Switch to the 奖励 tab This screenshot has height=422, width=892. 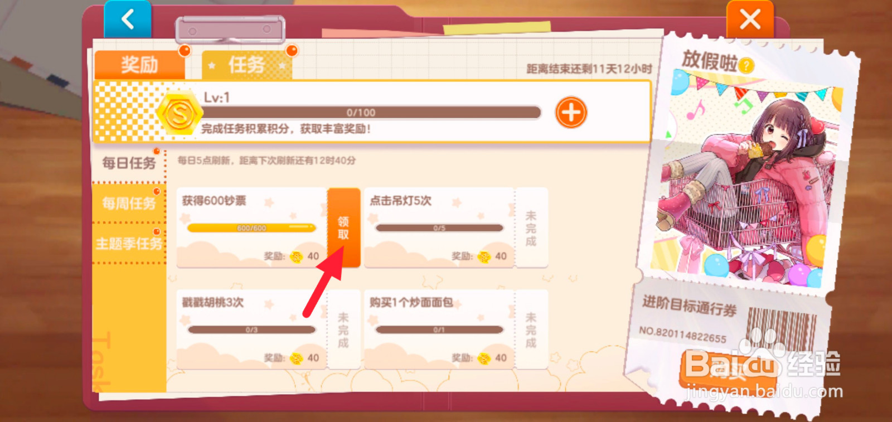click(x=139, y=65)
